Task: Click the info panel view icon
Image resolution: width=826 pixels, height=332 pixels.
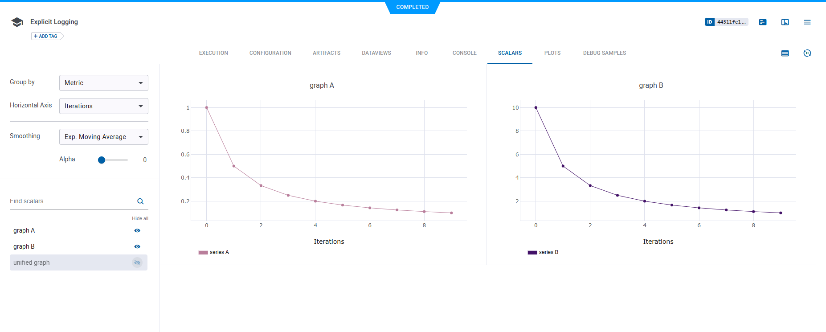Action: click(785, 22)
